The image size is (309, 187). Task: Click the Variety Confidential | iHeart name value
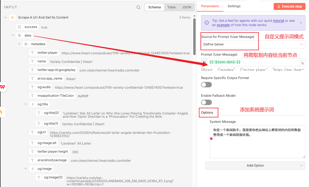tap(71, 62)
